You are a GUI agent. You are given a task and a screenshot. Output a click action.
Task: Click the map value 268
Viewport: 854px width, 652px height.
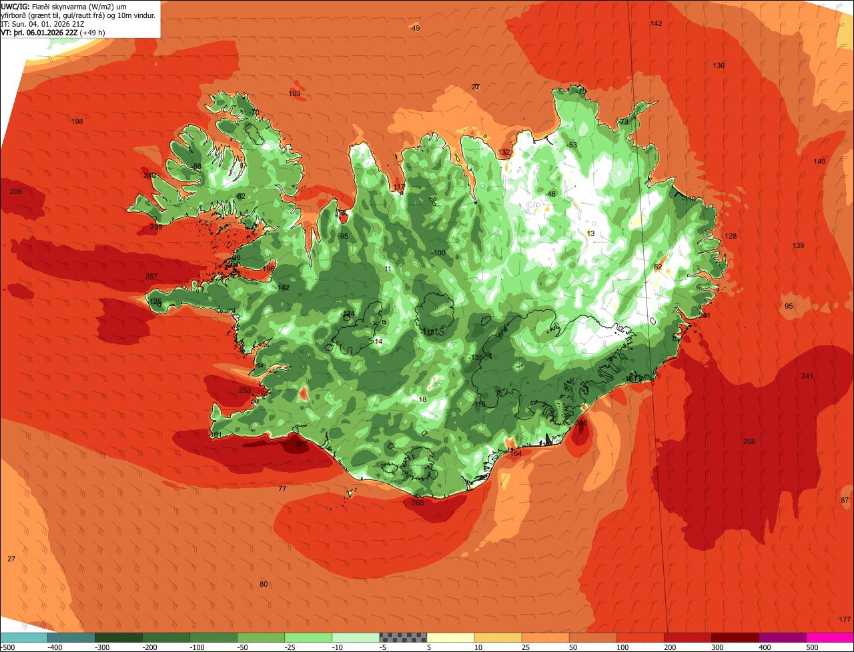(x=418, y=503)
